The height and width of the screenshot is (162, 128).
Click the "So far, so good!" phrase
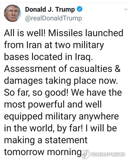(36, 93)
